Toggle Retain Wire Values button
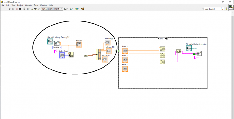 coord(28,9)
